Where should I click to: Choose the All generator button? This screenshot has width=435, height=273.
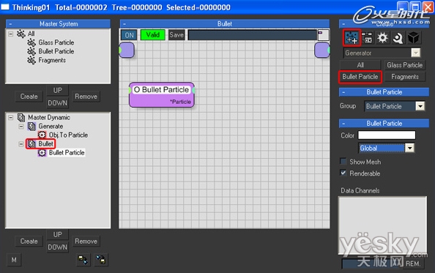tap(360, 65)
